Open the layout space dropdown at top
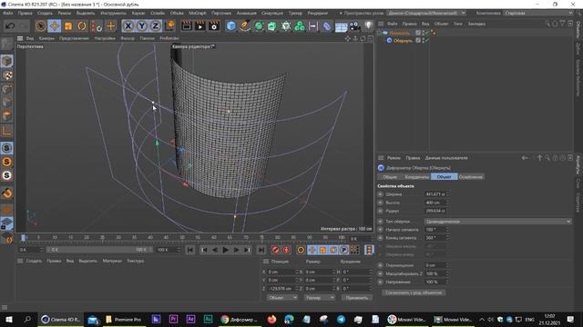The height and width of the screenshot is (327, 583). point(426,13)
